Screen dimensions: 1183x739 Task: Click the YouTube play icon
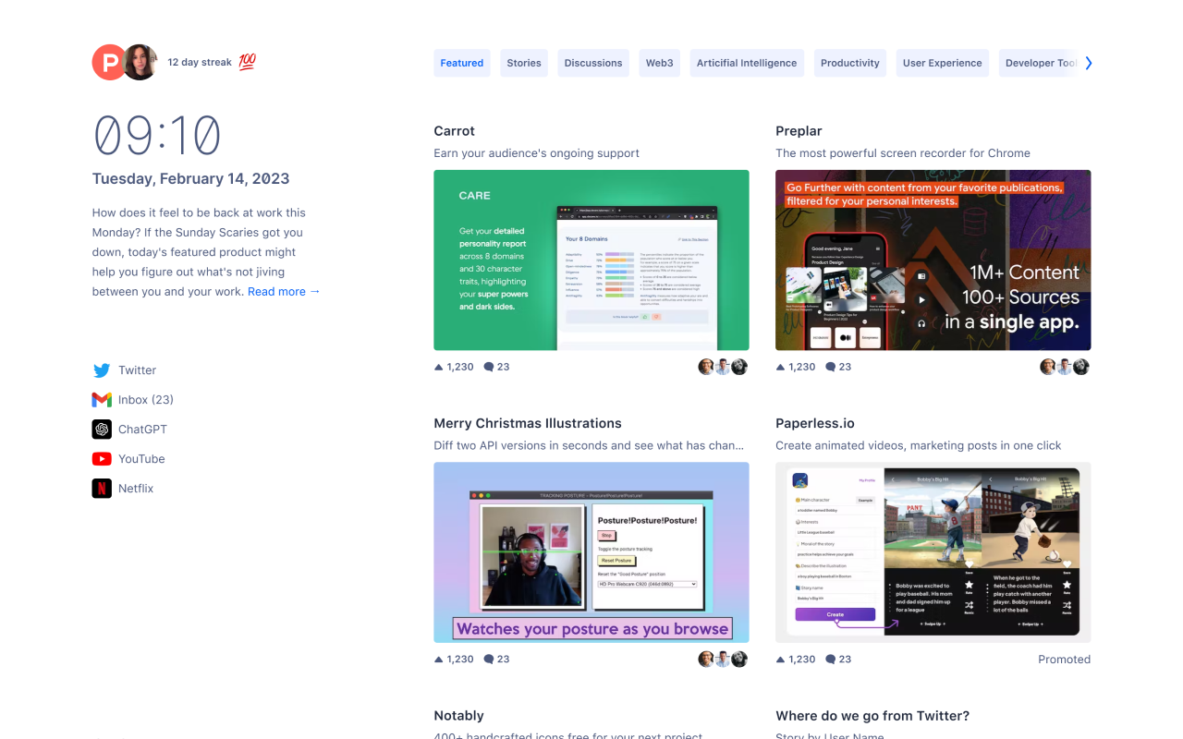tap(102, 459)
